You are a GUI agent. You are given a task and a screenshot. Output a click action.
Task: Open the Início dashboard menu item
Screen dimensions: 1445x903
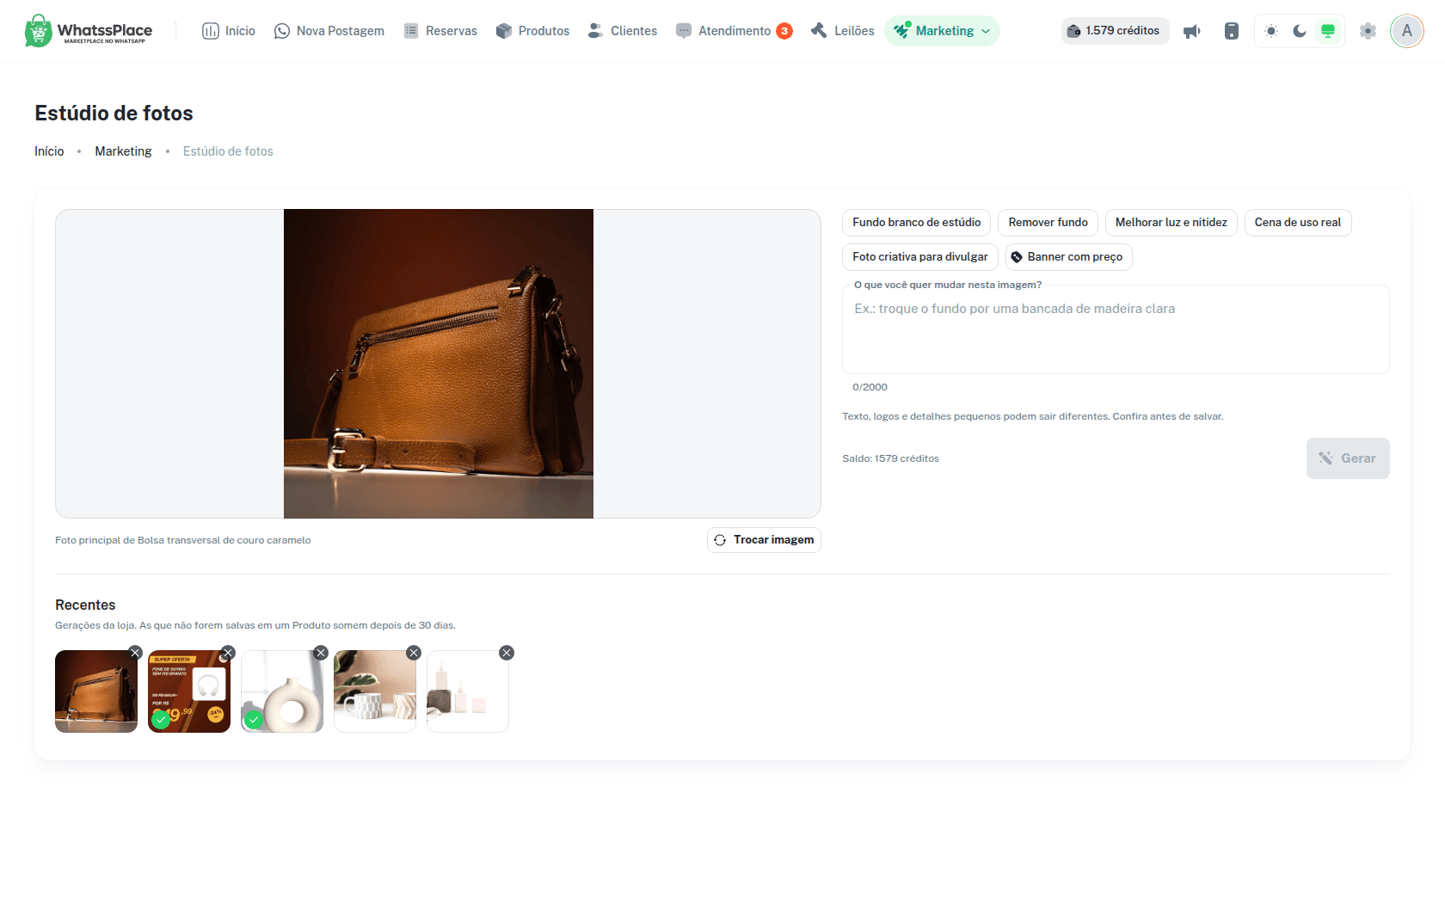pyautogui.click(x=229, y=31)
